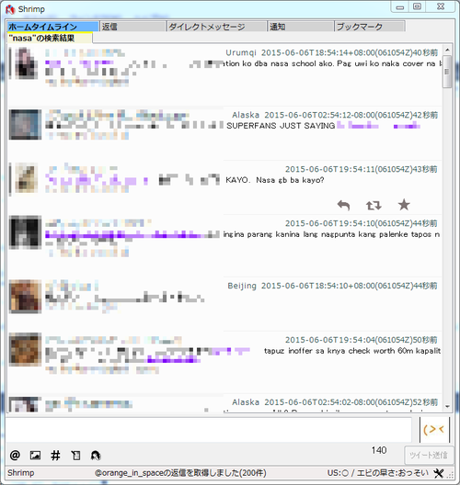Select the "nasa"の検索結果 tab

click(x=50, y=38)
